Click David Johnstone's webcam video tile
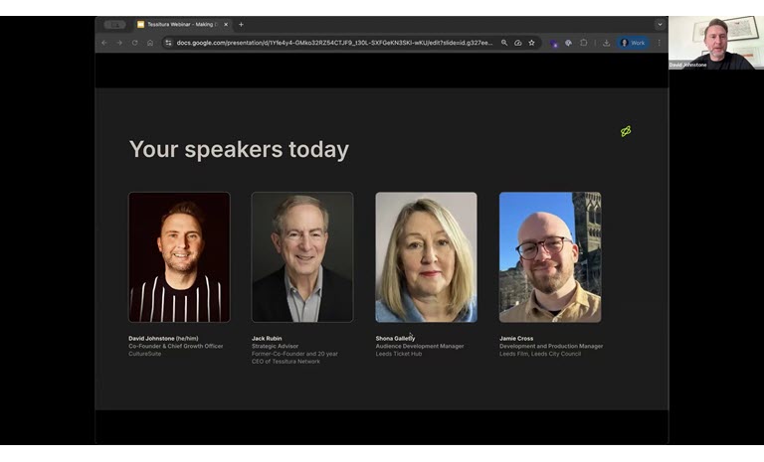 (x=716, y=43)
